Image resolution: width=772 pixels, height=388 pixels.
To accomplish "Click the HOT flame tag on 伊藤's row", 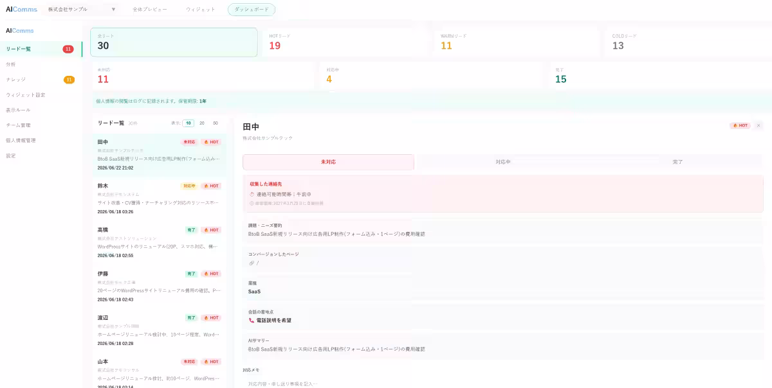I will (x=211, y=274).
